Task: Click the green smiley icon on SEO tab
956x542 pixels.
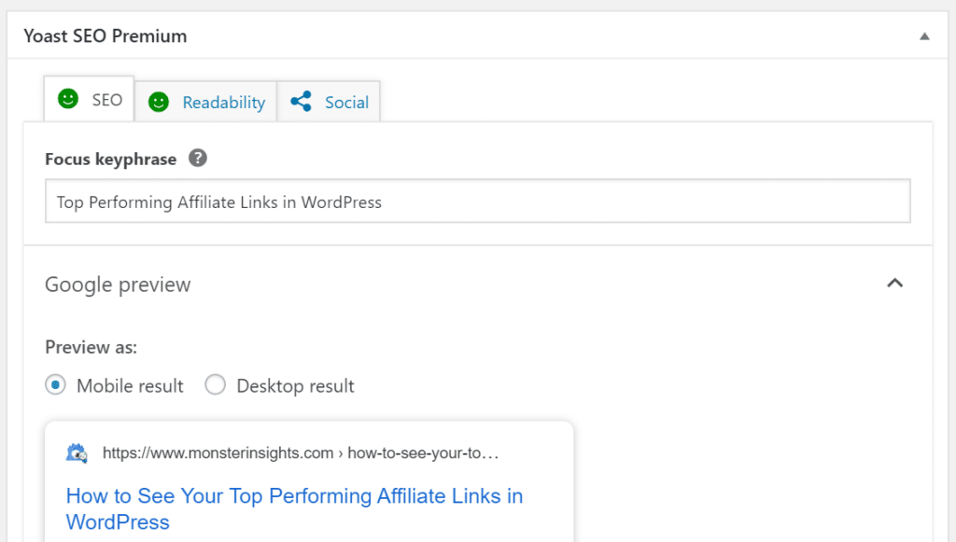Action: pos(67,99)
